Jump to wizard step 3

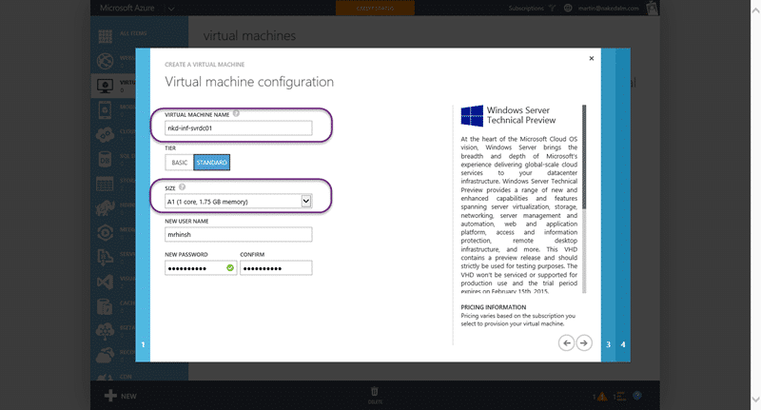point(608,344)
